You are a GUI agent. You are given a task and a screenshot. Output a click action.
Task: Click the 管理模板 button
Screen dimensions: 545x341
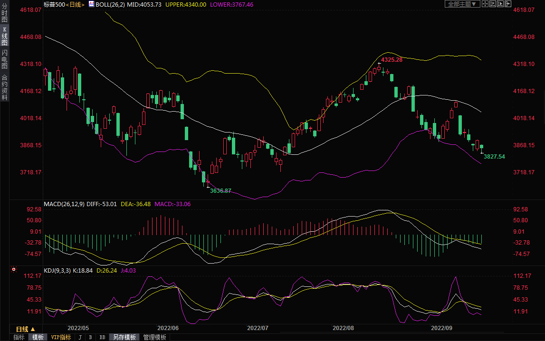click(x=155, y=337)
